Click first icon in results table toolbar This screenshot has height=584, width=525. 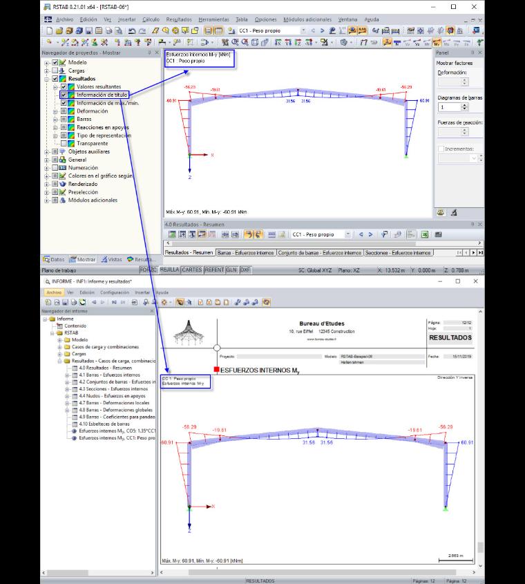172,234
